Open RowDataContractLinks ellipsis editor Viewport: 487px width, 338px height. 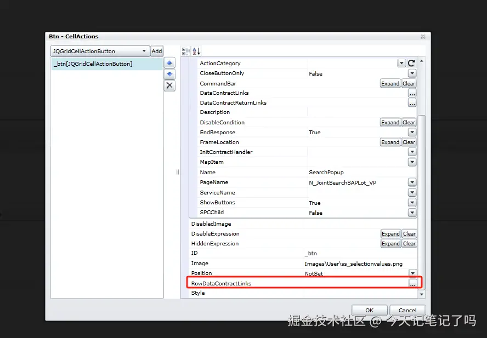[x=412, y=283]
